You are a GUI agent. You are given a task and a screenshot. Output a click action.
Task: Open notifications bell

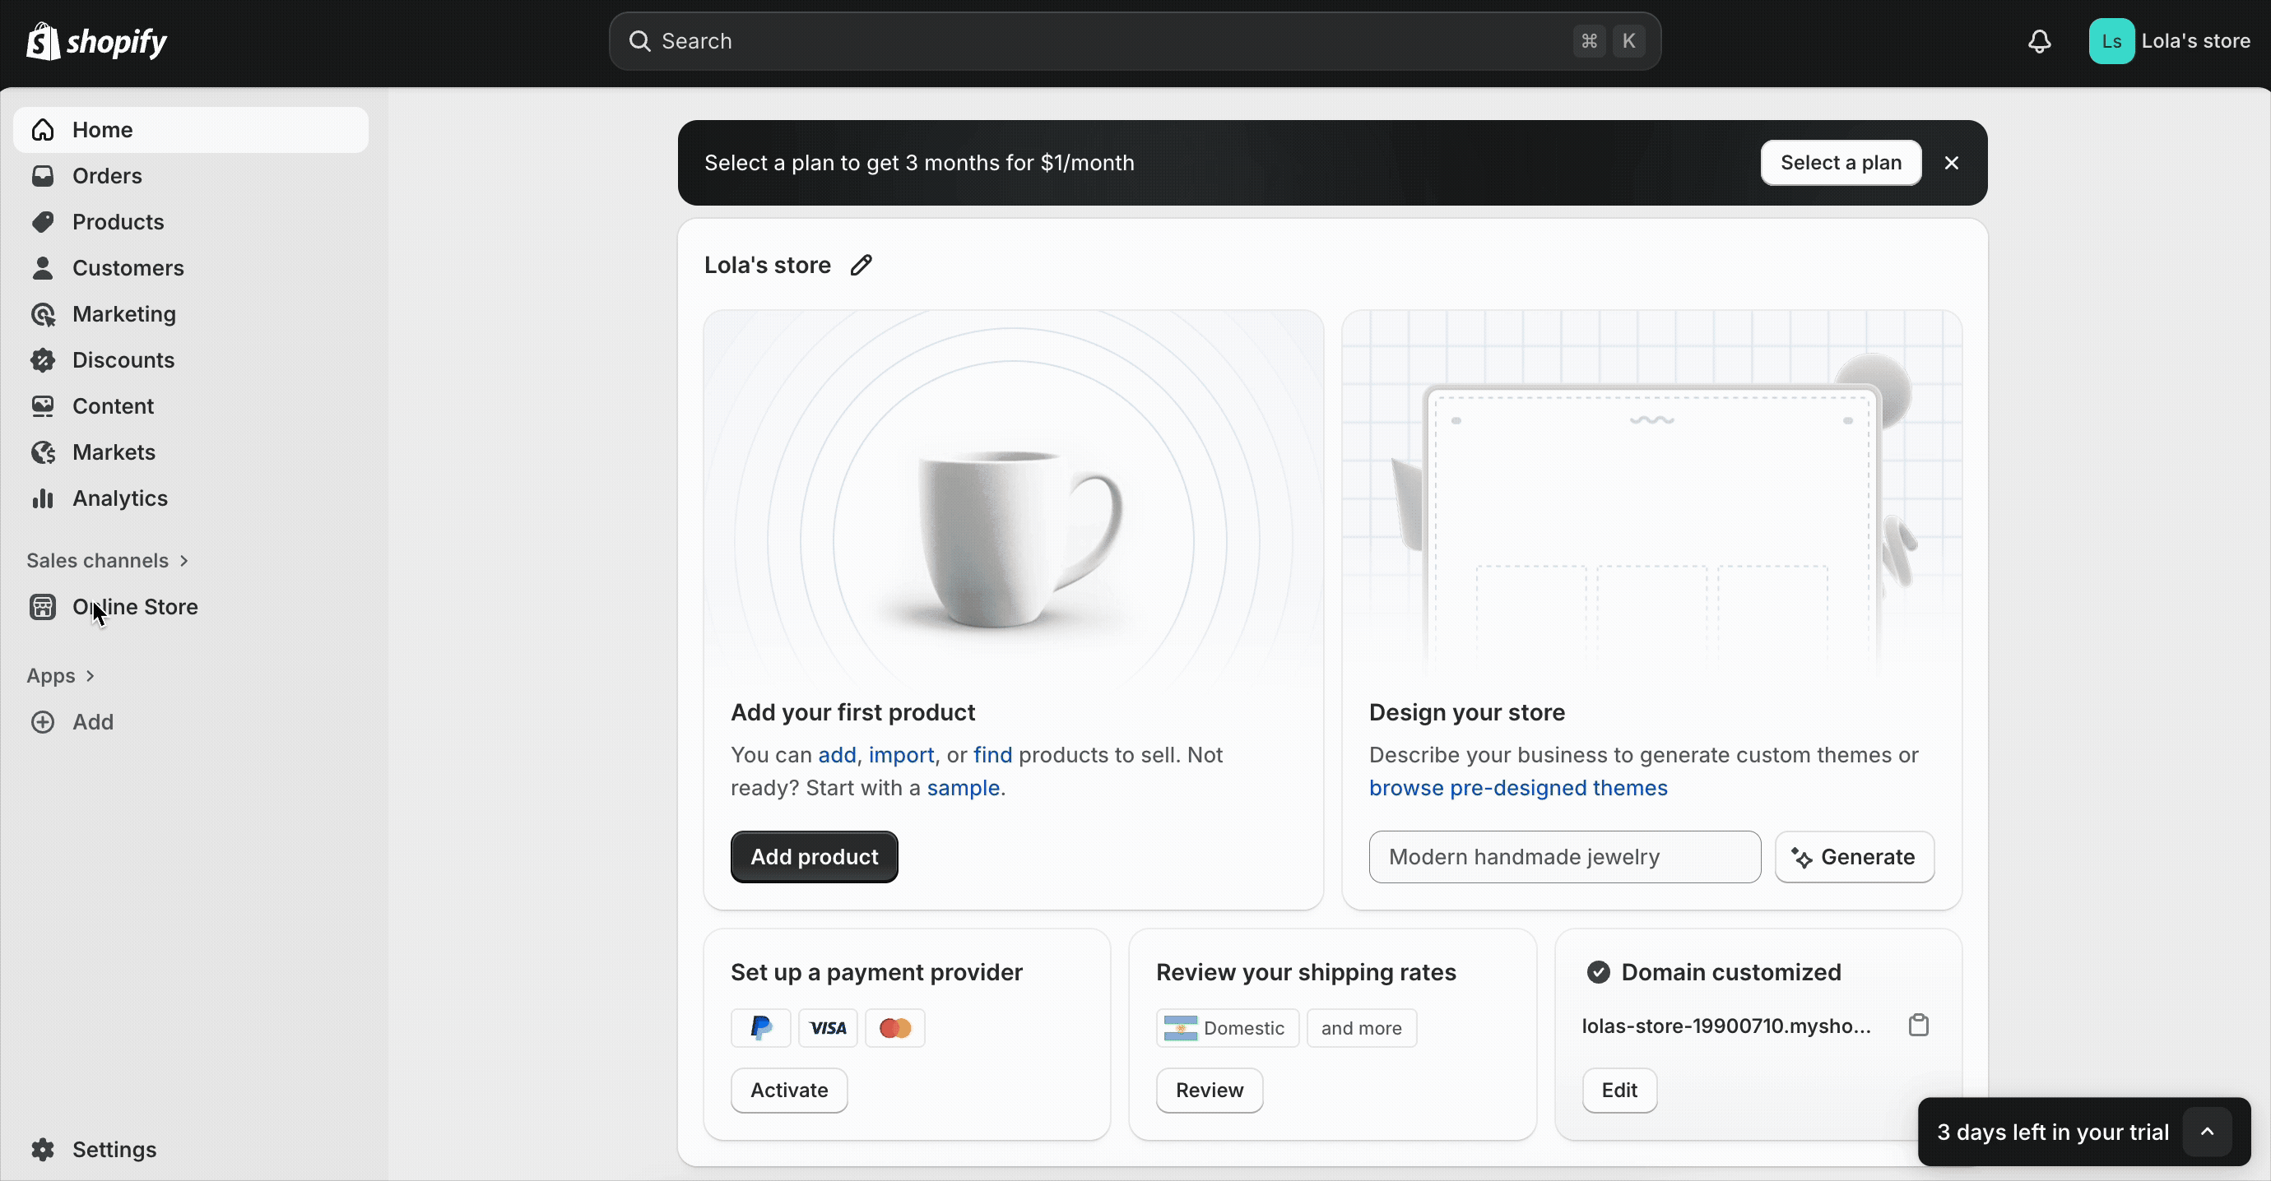point(2040,40)
